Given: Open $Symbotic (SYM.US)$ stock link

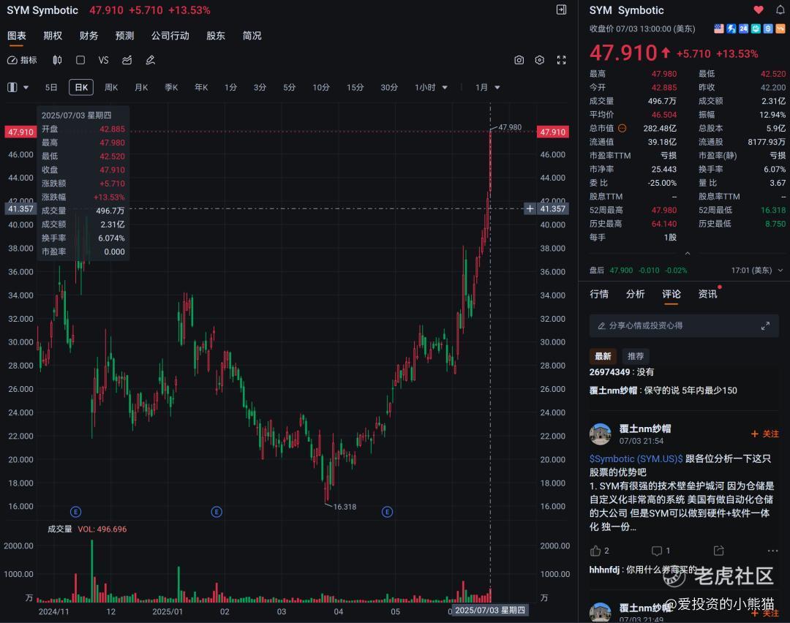Looking at the screenshot, I should (636, 458).
